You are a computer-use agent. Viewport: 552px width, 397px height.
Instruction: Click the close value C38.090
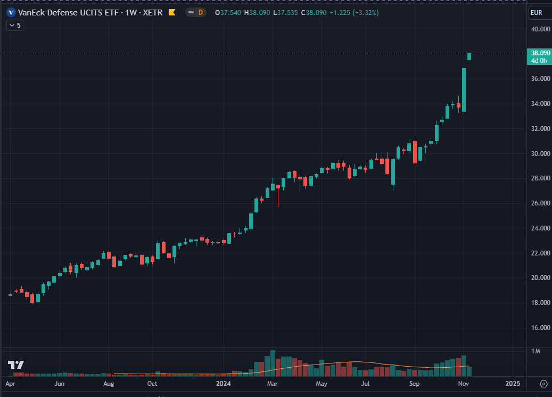314,13
